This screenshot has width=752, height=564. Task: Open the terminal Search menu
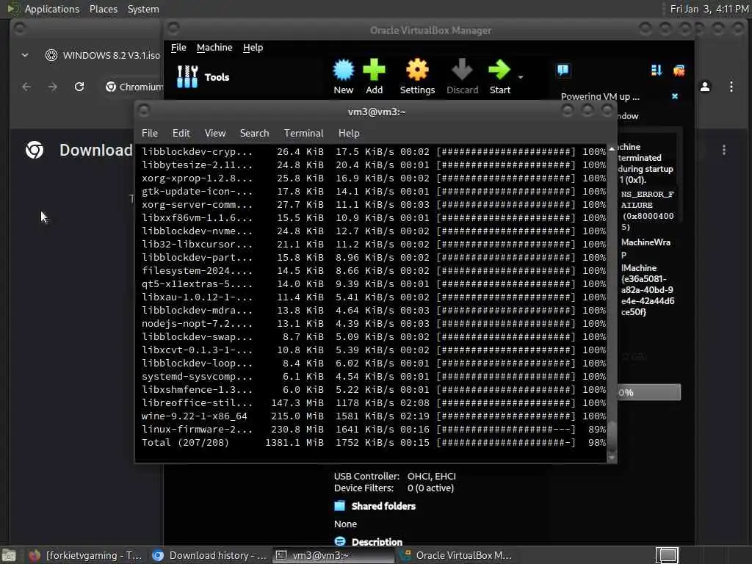click(x=254, y=133)
